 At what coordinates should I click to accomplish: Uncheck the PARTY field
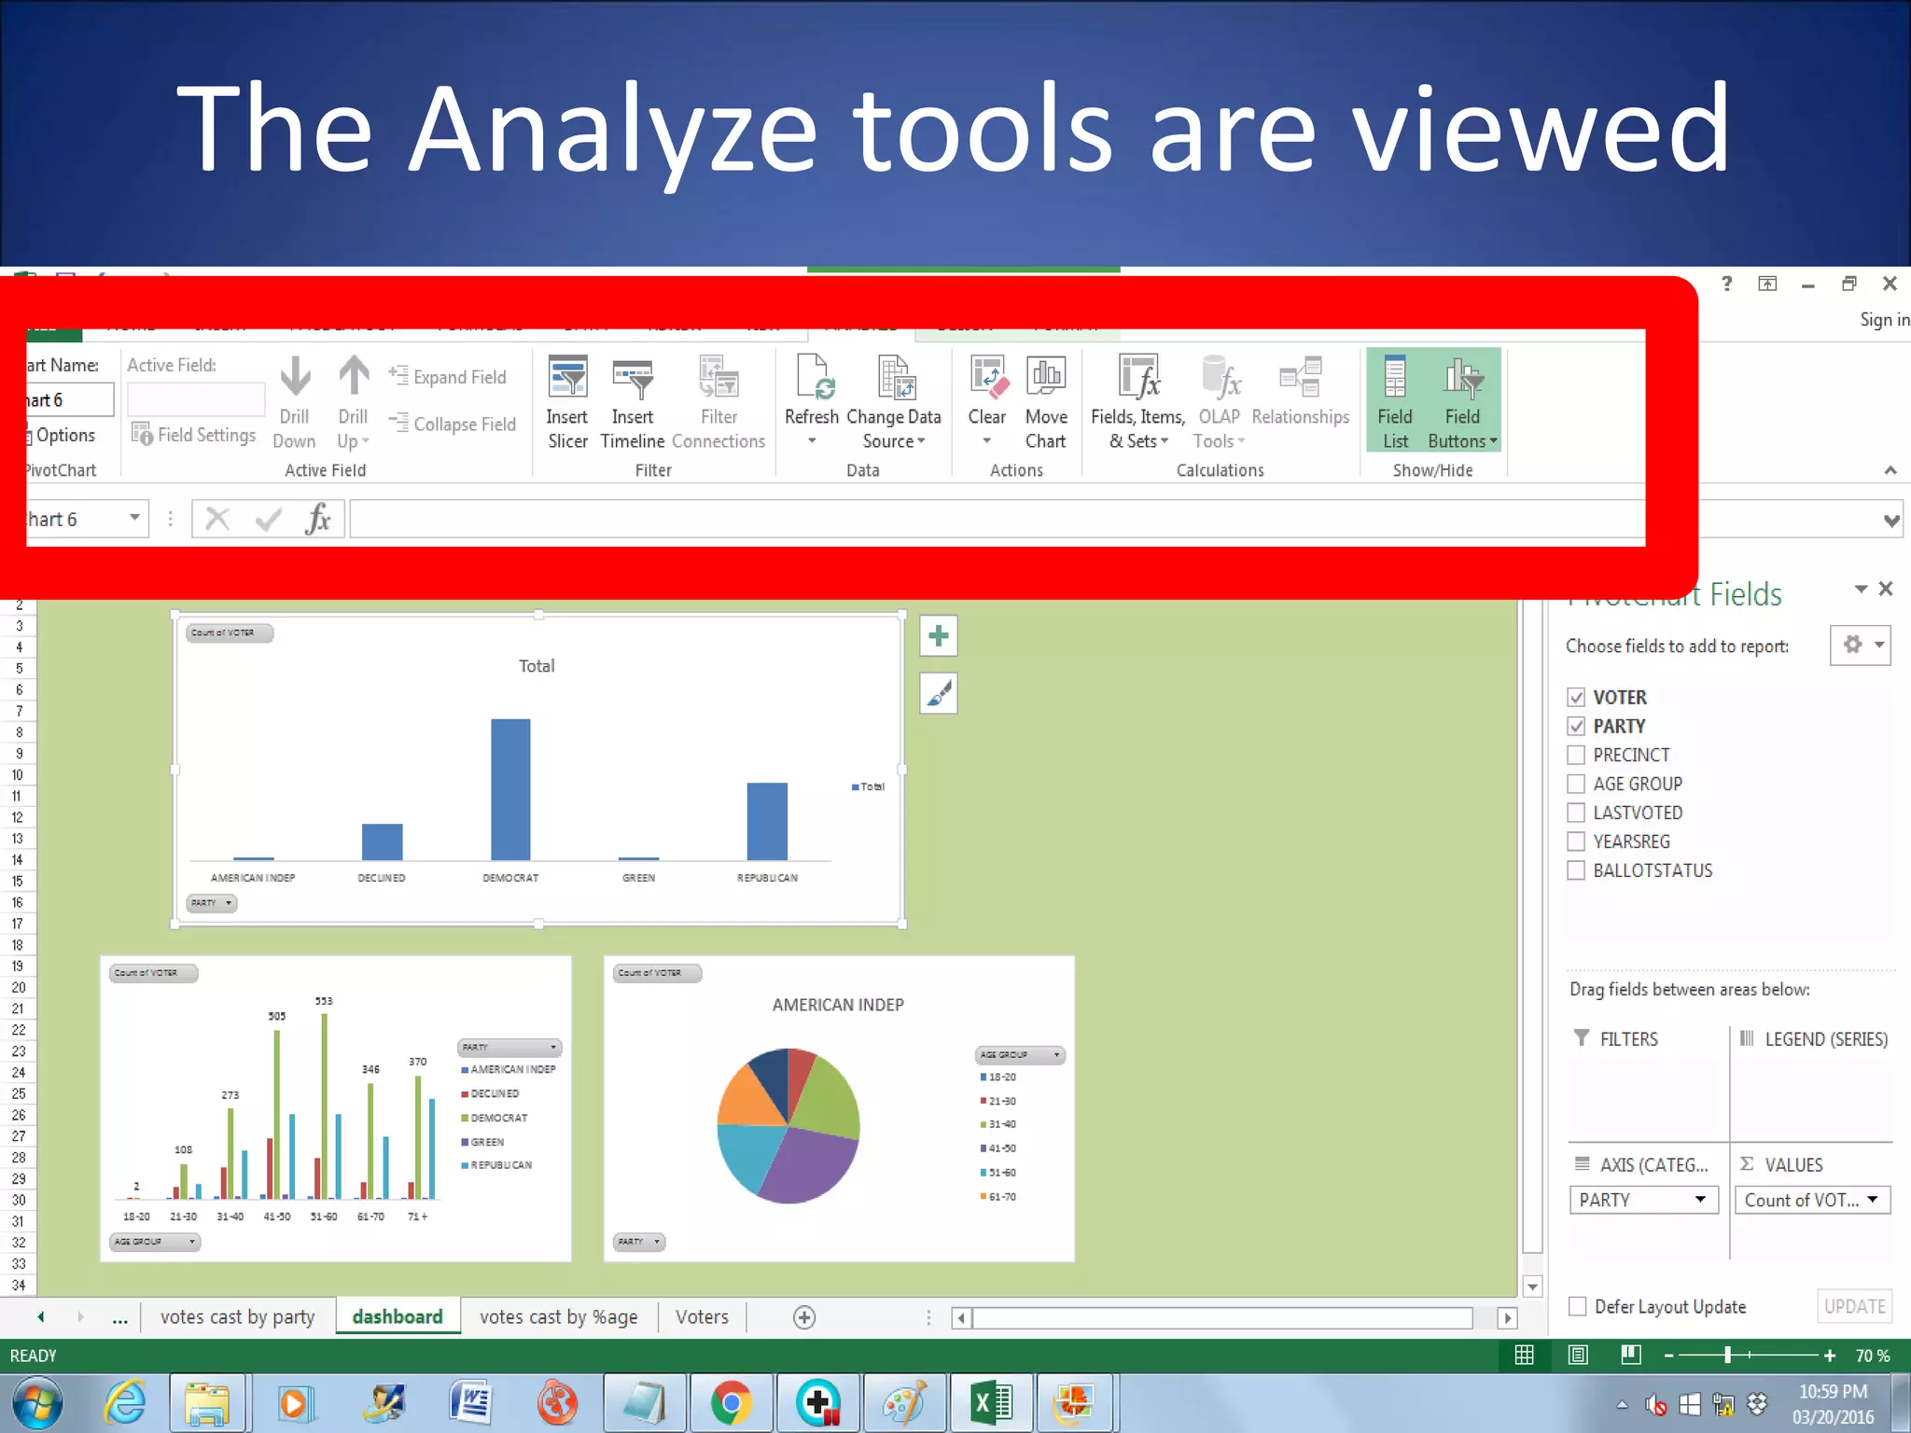1577,726
